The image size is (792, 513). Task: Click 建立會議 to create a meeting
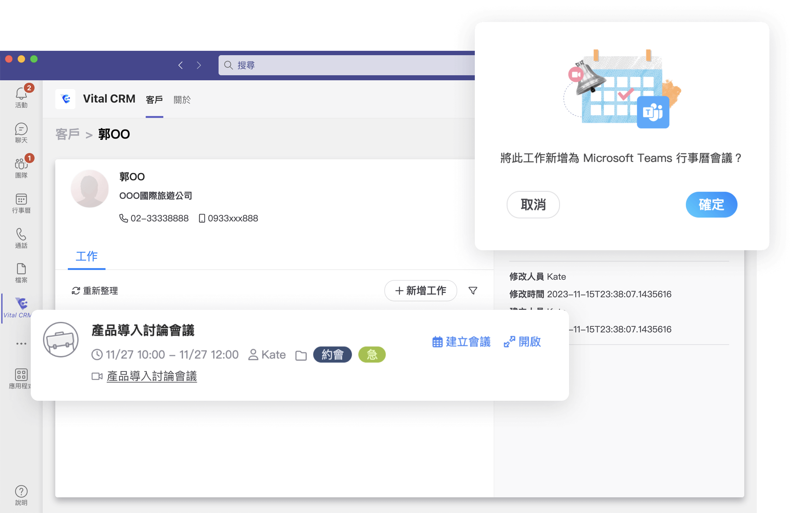point(461,342)
